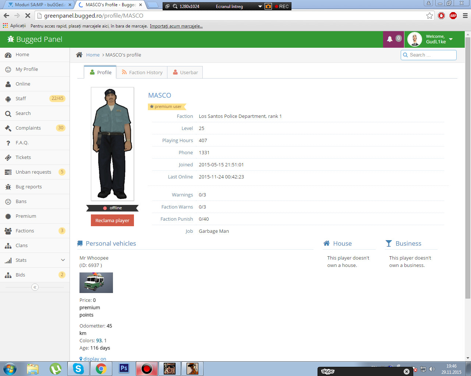Open the Complaints sidebar link

(28, 128)
